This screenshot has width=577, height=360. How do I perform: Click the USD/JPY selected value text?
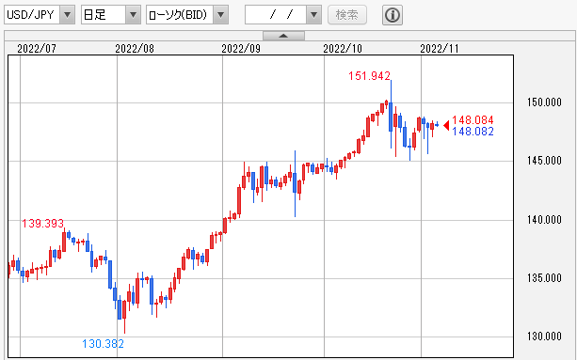(x=30, y=15)
